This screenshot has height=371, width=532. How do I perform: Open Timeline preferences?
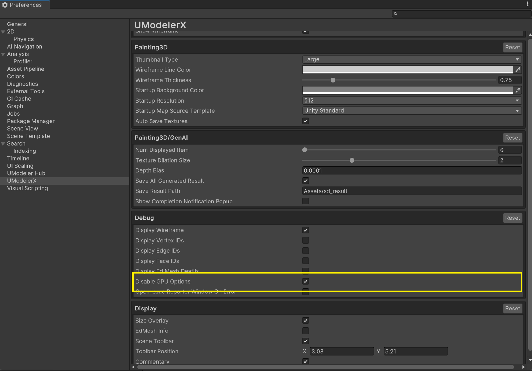[18, 158]
